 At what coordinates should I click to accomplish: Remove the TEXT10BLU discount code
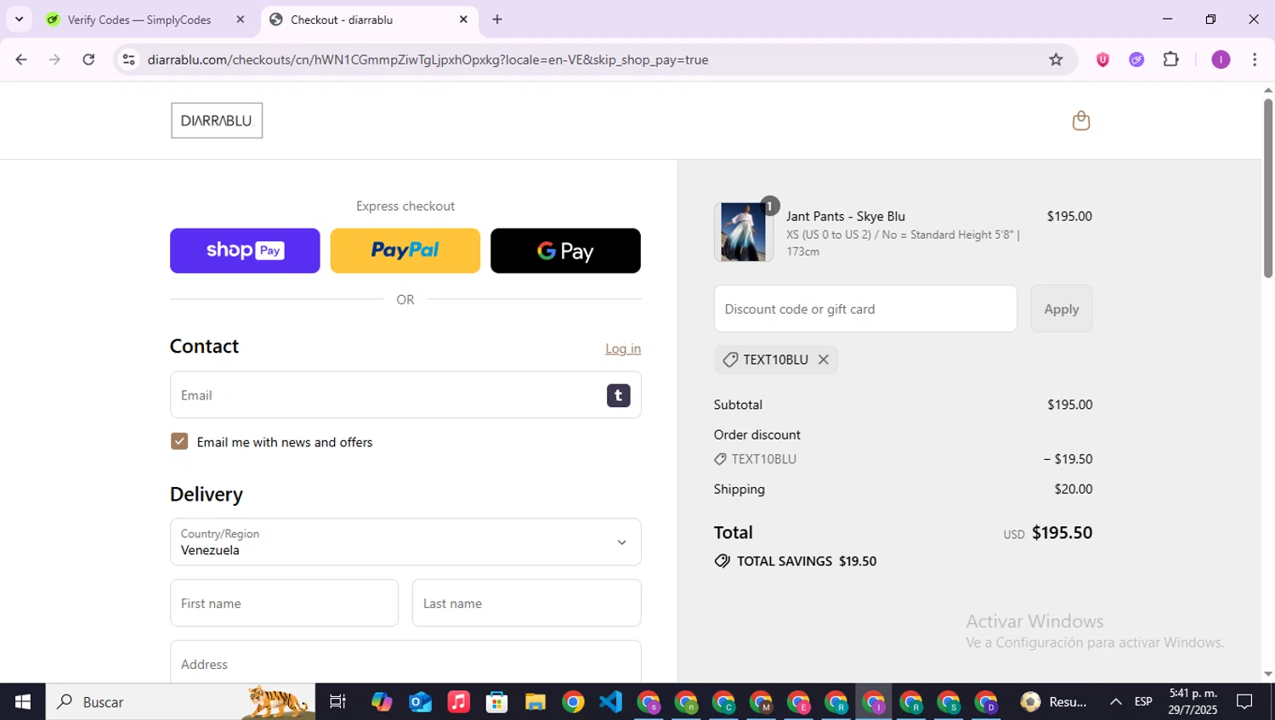(823, 360)
